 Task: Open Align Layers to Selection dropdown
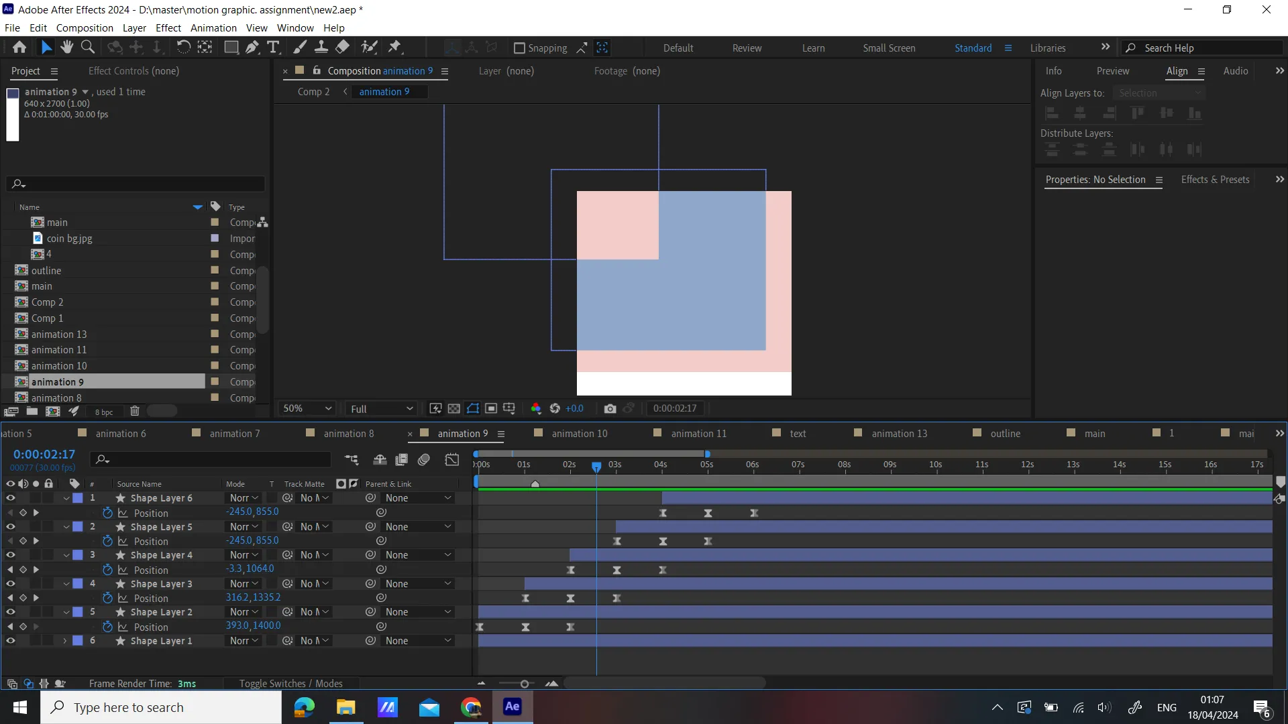1159,93
